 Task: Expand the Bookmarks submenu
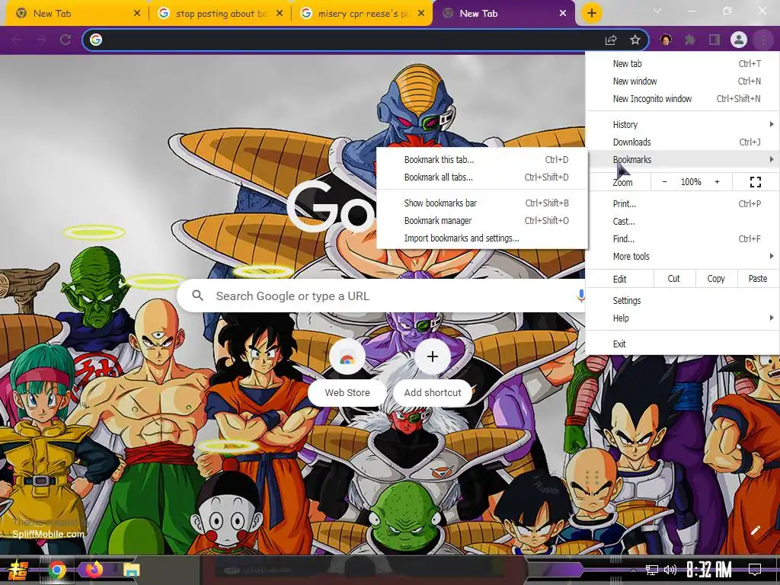pyautogui.click(x=682, y=159)
